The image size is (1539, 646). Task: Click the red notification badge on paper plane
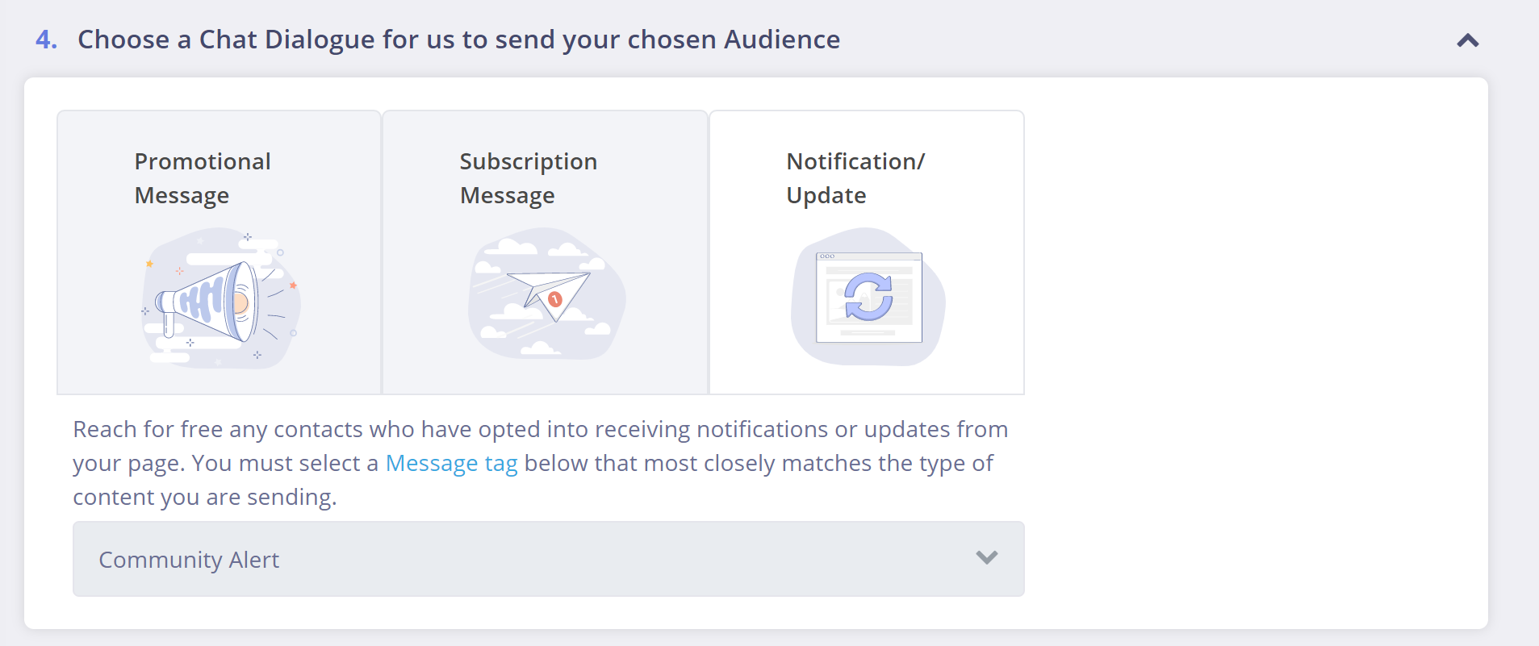pos(555,299)
